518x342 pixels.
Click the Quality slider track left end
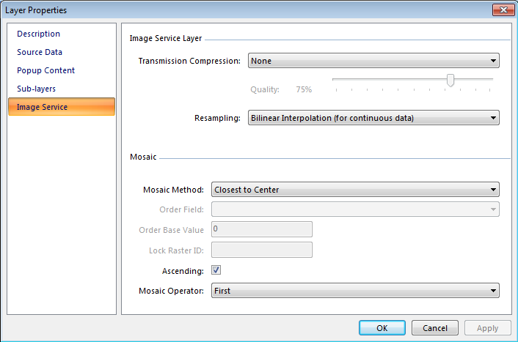pos(336,78)
